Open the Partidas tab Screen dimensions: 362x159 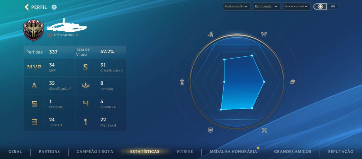tap(49, 152)
